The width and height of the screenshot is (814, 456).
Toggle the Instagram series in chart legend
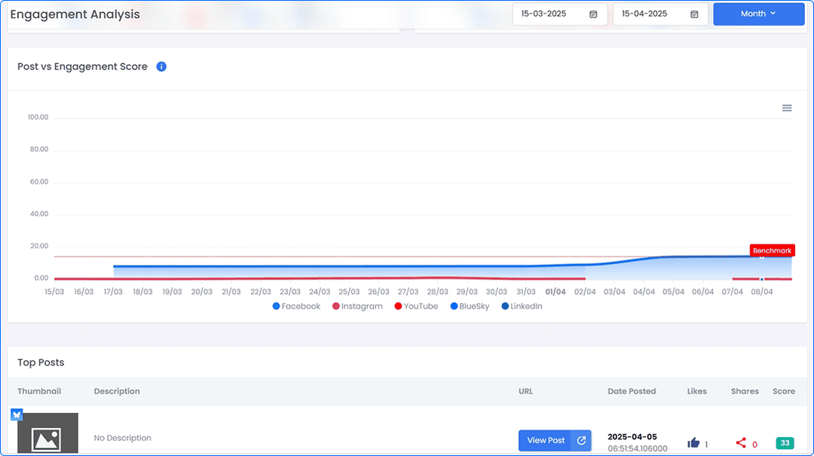(357, 307)
